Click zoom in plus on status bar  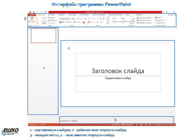coord(167,125)
